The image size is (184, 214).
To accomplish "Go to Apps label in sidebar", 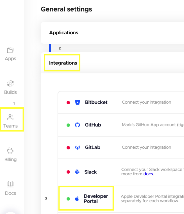I will pyautogui.click(x=10, y=59).
